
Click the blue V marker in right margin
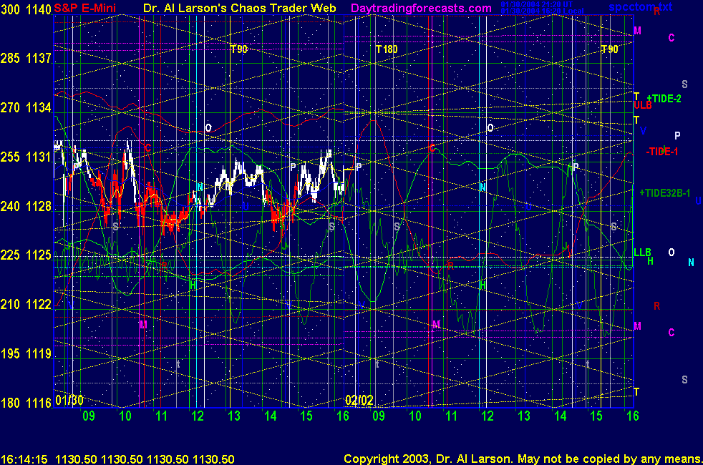[643, 131]
